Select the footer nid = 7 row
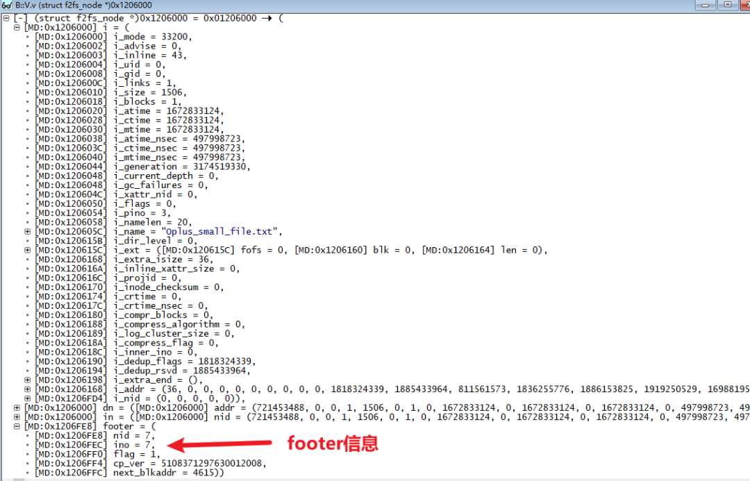 (x=94, y=436)
